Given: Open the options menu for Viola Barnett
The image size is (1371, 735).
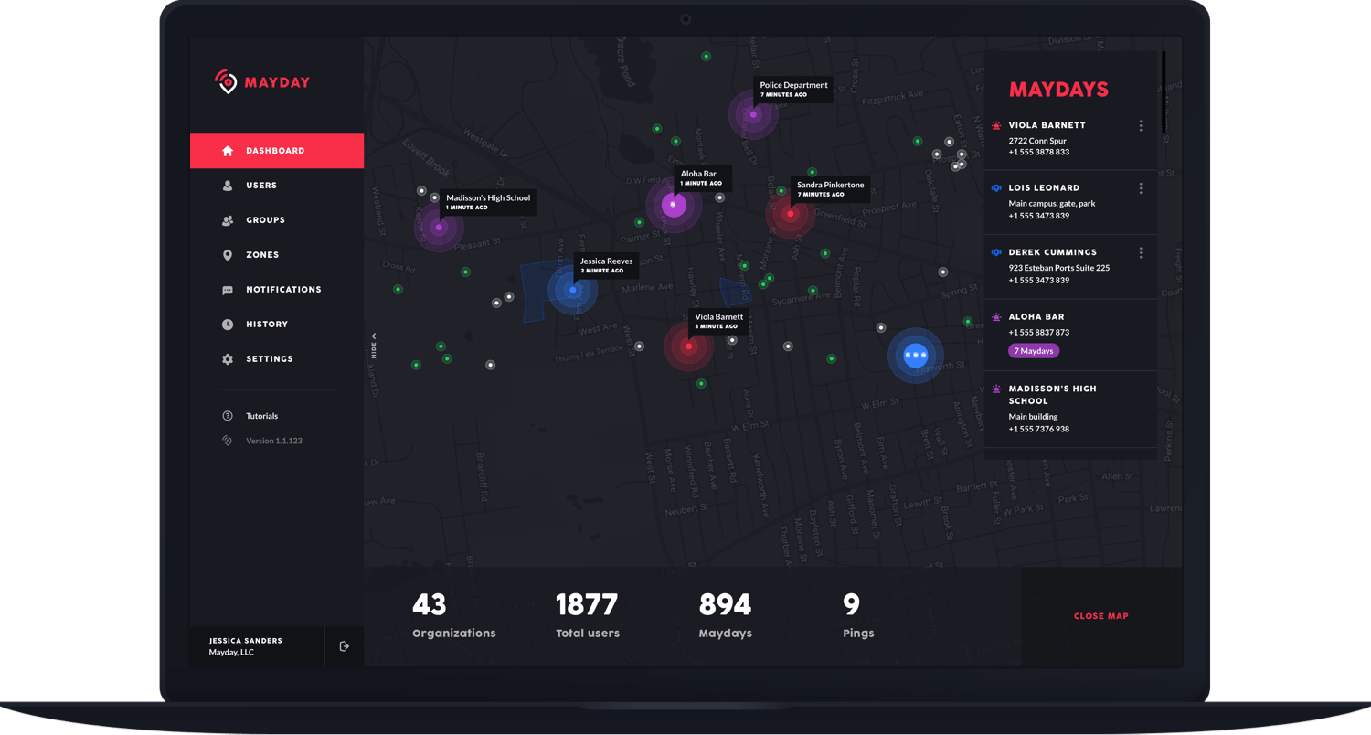Looking at the screenshot, I should click(1140, 126).
